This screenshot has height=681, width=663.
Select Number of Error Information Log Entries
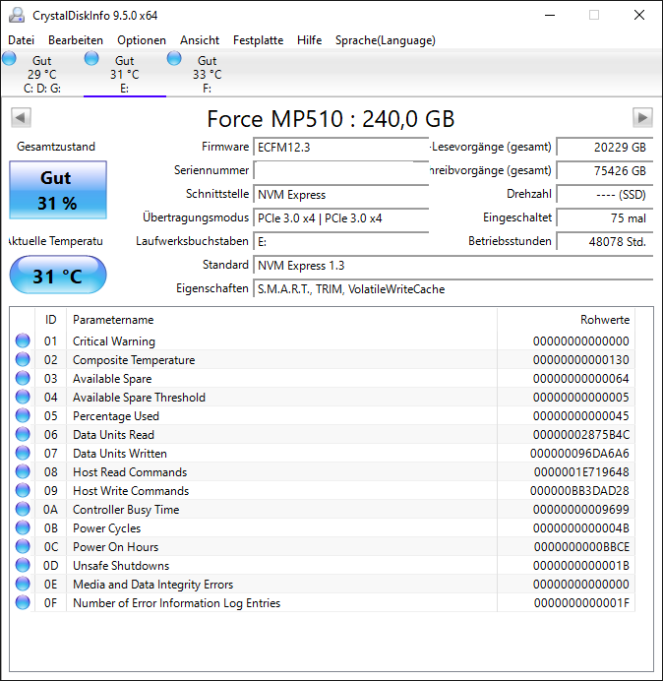(x=177, y=603)
